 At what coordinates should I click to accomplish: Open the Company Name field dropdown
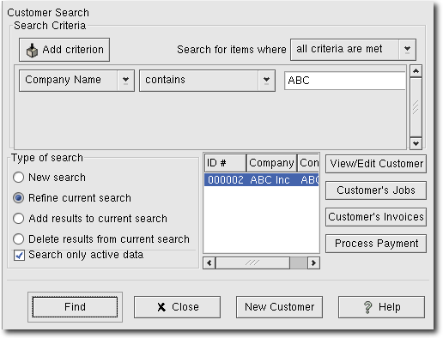coord(76,81)
